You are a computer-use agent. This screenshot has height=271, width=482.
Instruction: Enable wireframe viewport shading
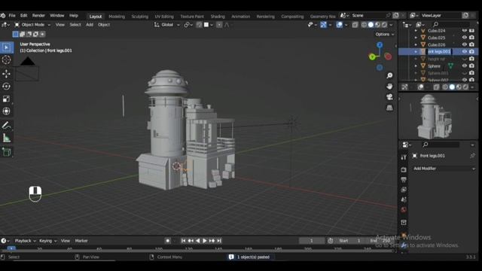pos(365,25)
